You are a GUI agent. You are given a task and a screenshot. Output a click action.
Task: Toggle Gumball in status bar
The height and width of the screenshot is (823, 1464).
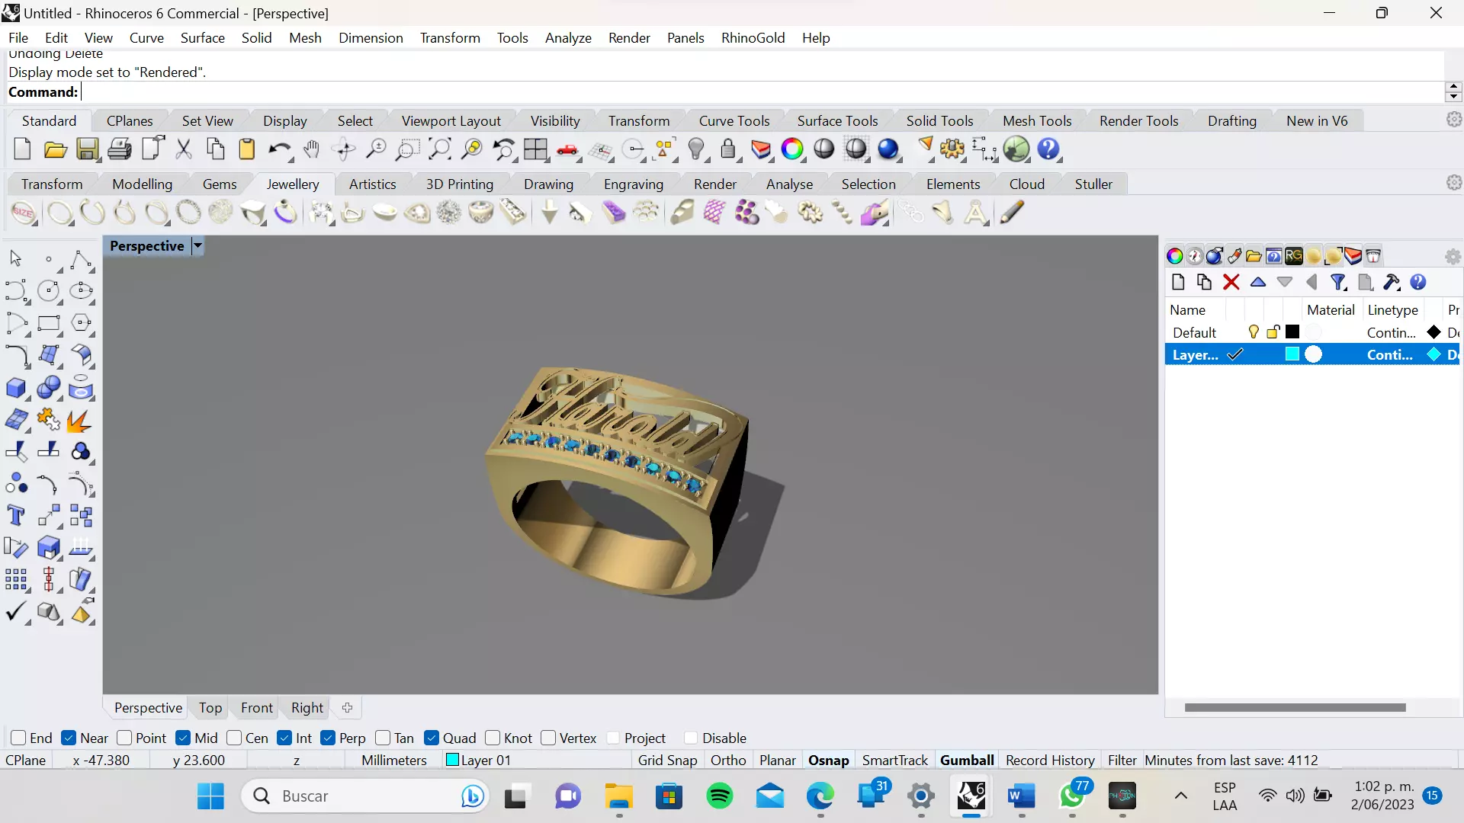pos(966,760)
